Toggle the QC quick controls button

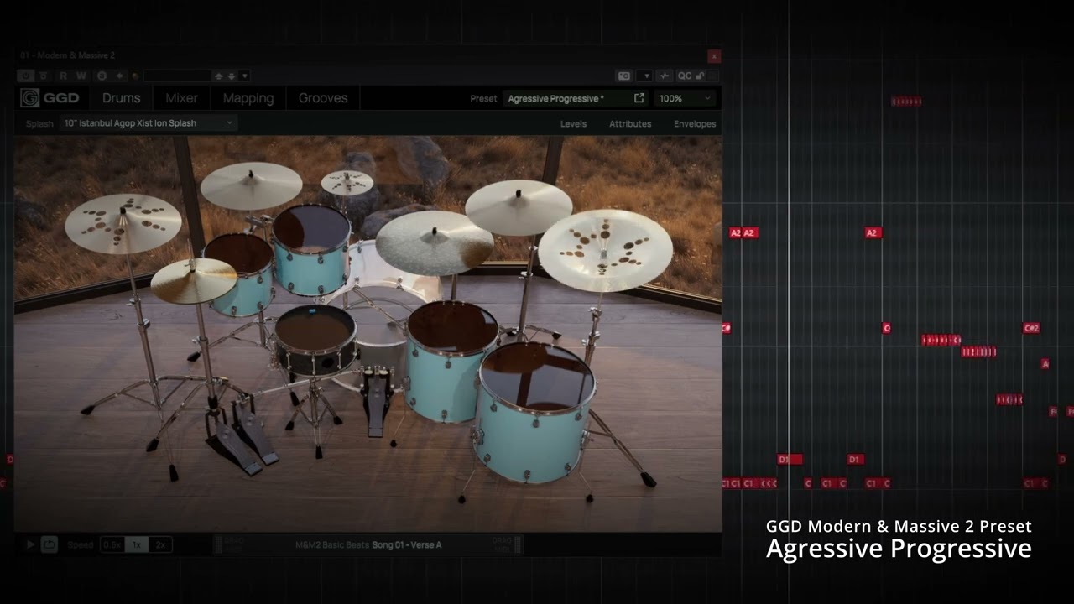click(685, 75)
